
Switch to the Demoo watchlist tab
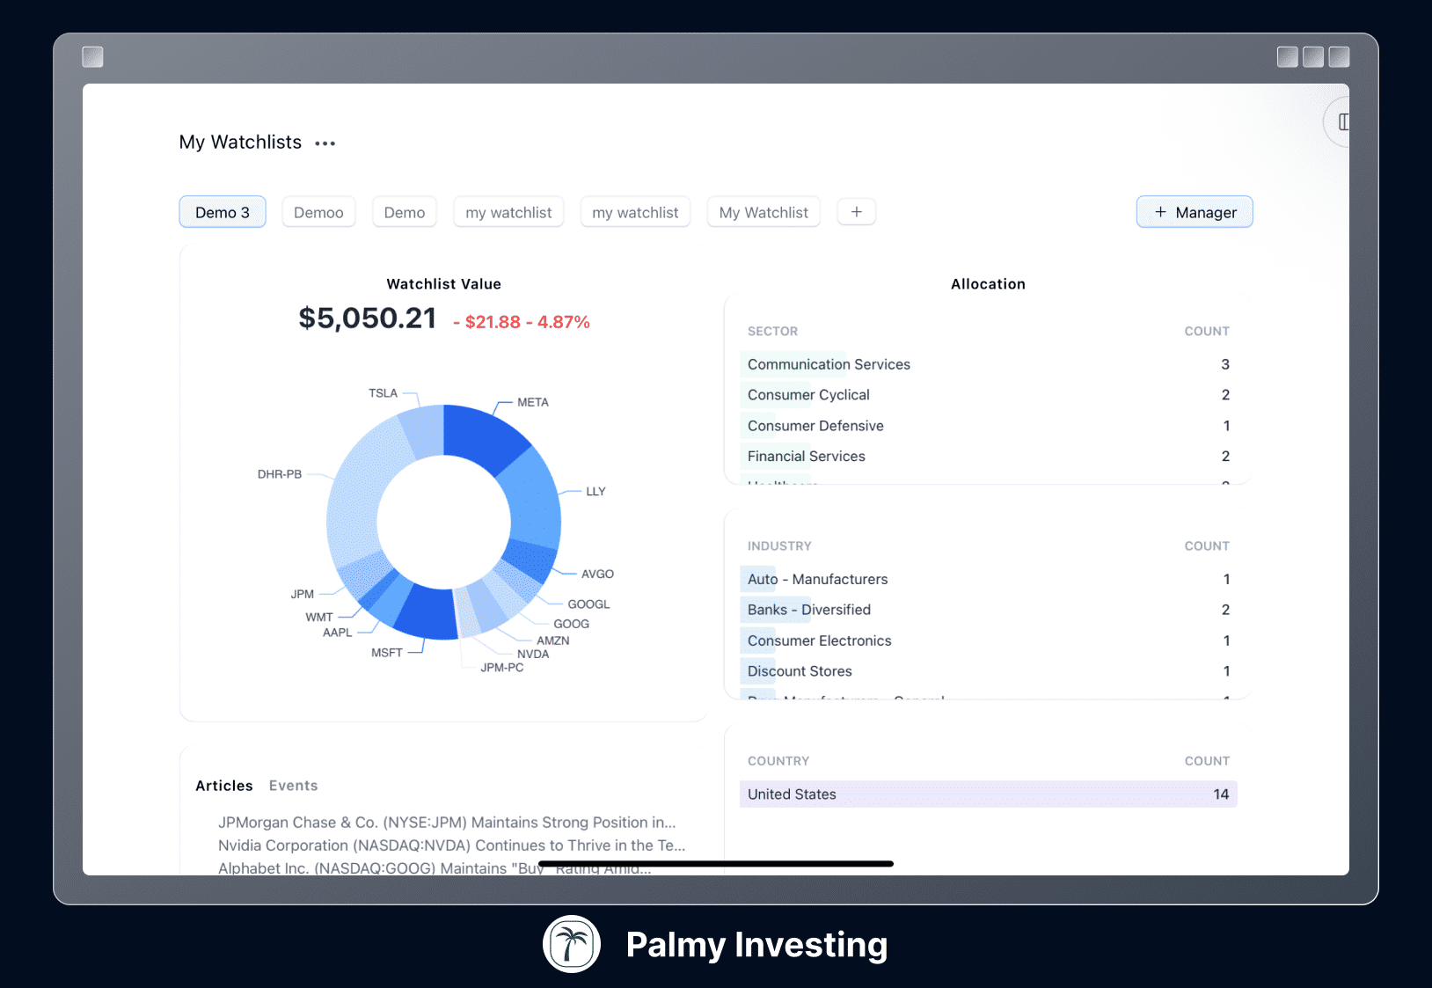coord(318,212)
